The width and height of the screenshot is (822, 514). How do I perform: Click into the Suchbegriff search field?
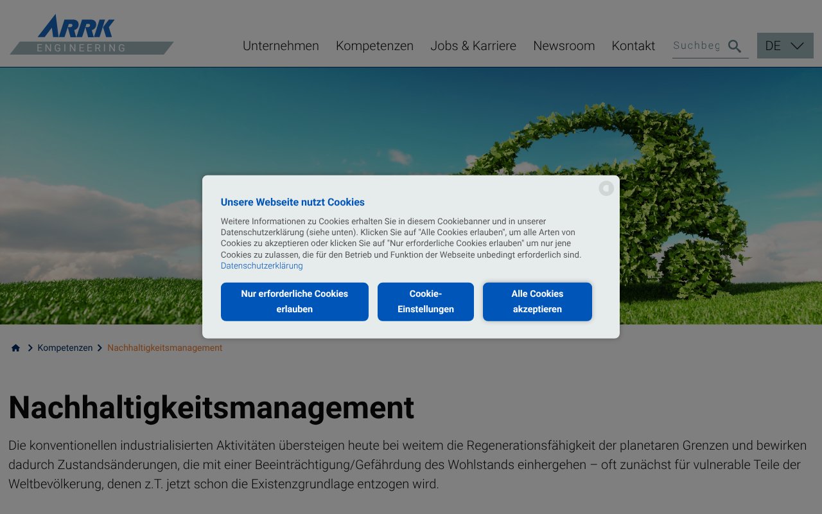click(x=697, y=46)
